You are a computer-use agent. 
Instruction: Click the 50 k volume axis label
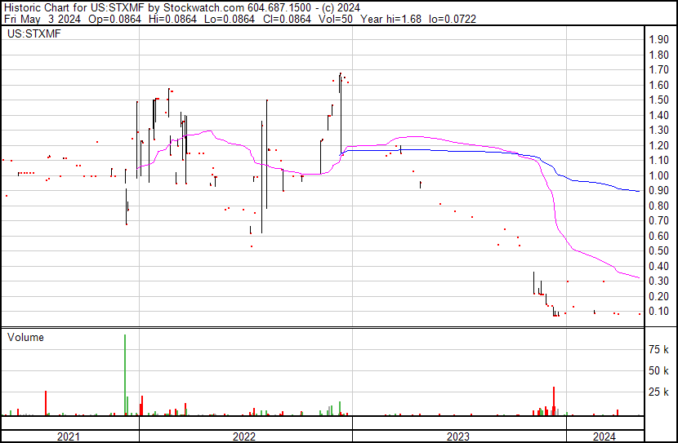[x=659, y=370]
